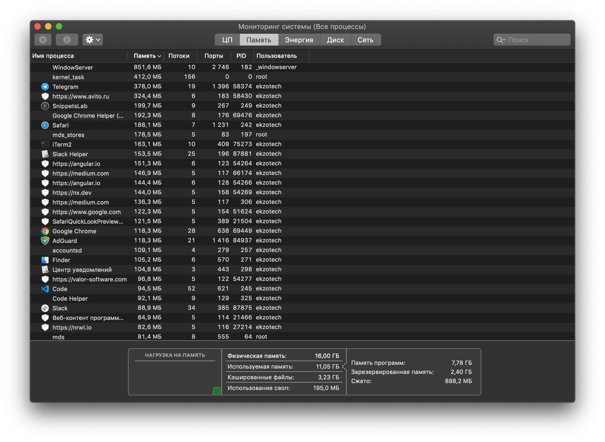Click the Google Chrome icon

[x=45, y=231]
